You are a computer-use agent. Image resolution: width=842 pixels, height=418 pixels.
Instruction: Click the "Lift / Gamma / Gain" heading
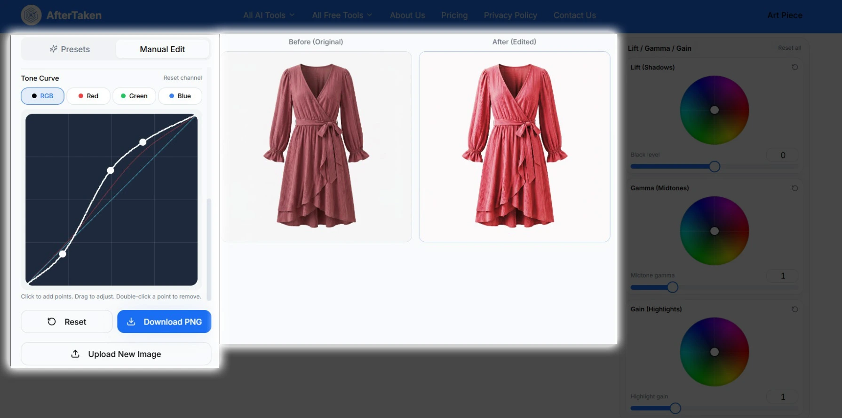click(x=659, y=48)
